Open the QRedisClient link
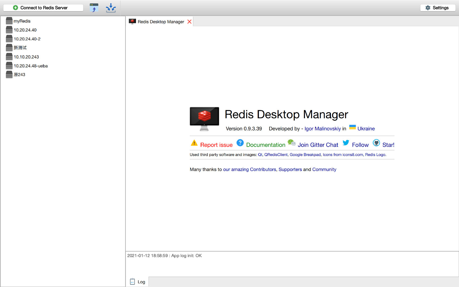 click(x=276, y=155)
